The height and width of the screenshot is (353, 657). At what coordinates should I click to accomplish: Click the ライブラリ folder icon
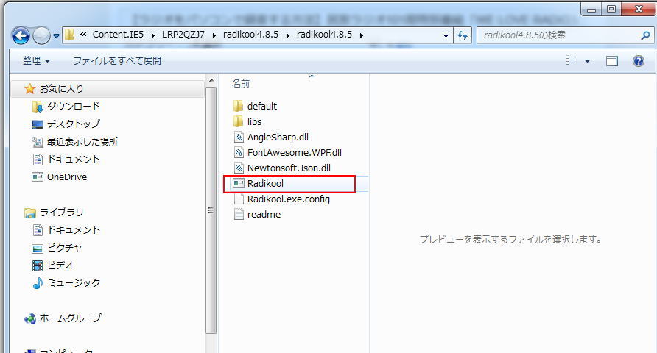[x=29, y=213]
